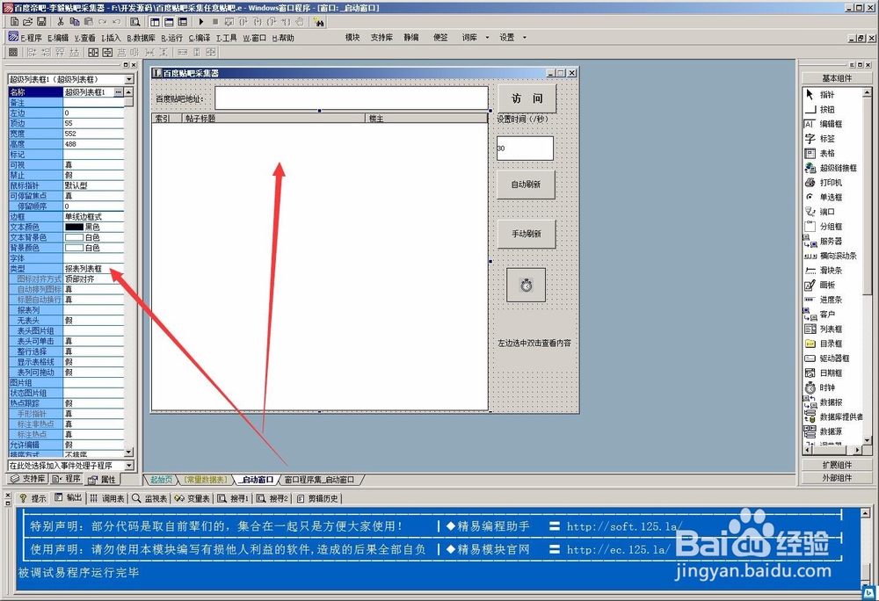879x601 pixels.
Task: Click the 帖子标题 column header
Action: pos(273,119)
